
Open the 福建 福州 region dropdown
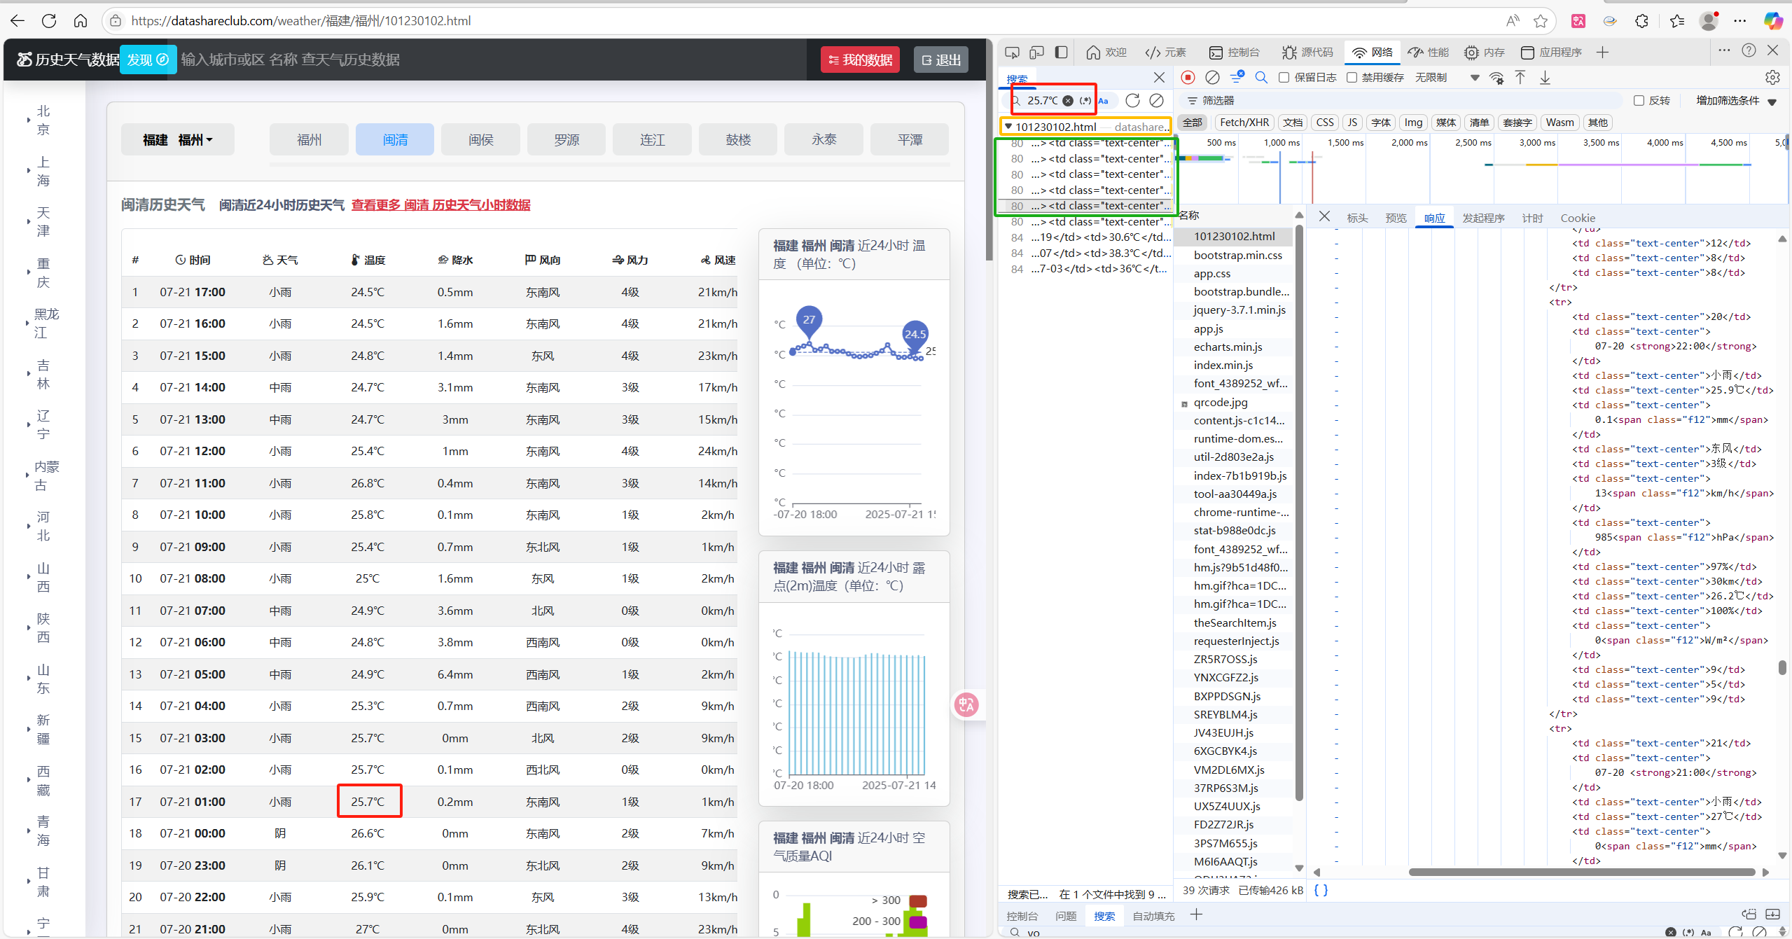pyautogui.click(x=178, y=140)
